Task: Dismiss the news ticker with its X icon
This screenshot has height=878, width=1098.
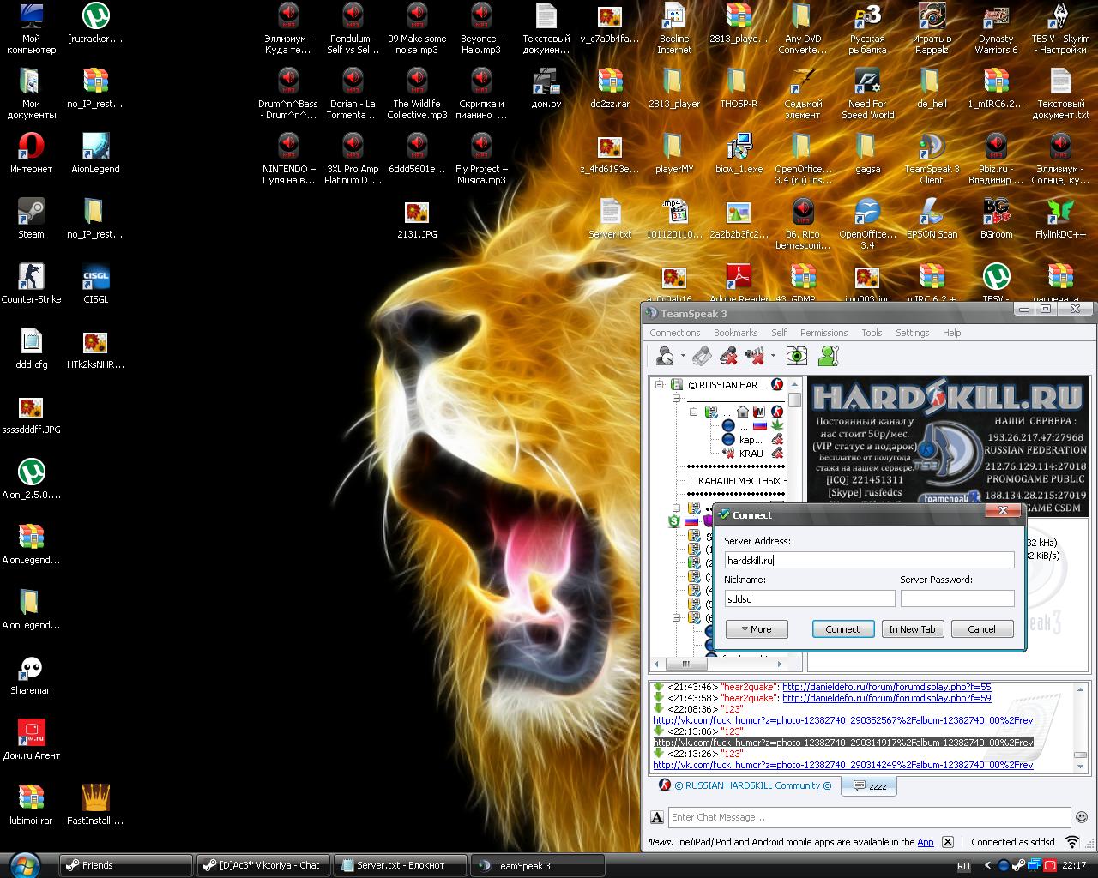Action: coord(947,842)
